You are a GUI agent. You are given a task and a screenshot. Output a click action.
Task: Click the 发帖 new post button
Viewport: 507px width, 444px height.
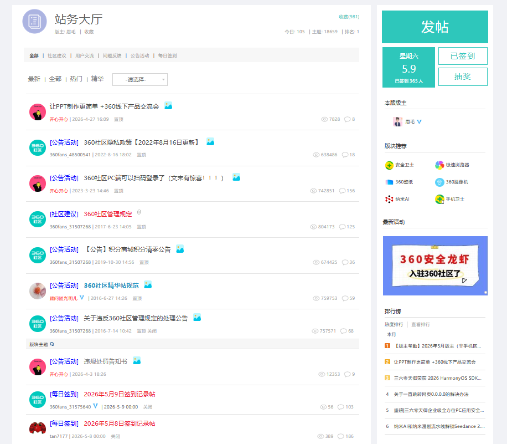(435, 27)
